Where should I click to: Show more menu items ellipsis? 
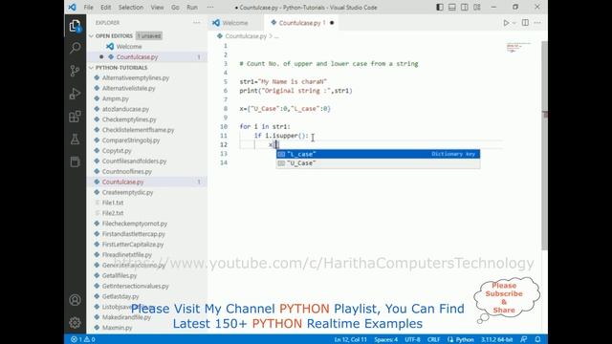[210, 8]
